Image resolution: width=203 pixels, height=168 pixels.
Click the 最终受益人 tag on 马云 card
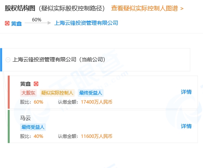tap(33, 127)
